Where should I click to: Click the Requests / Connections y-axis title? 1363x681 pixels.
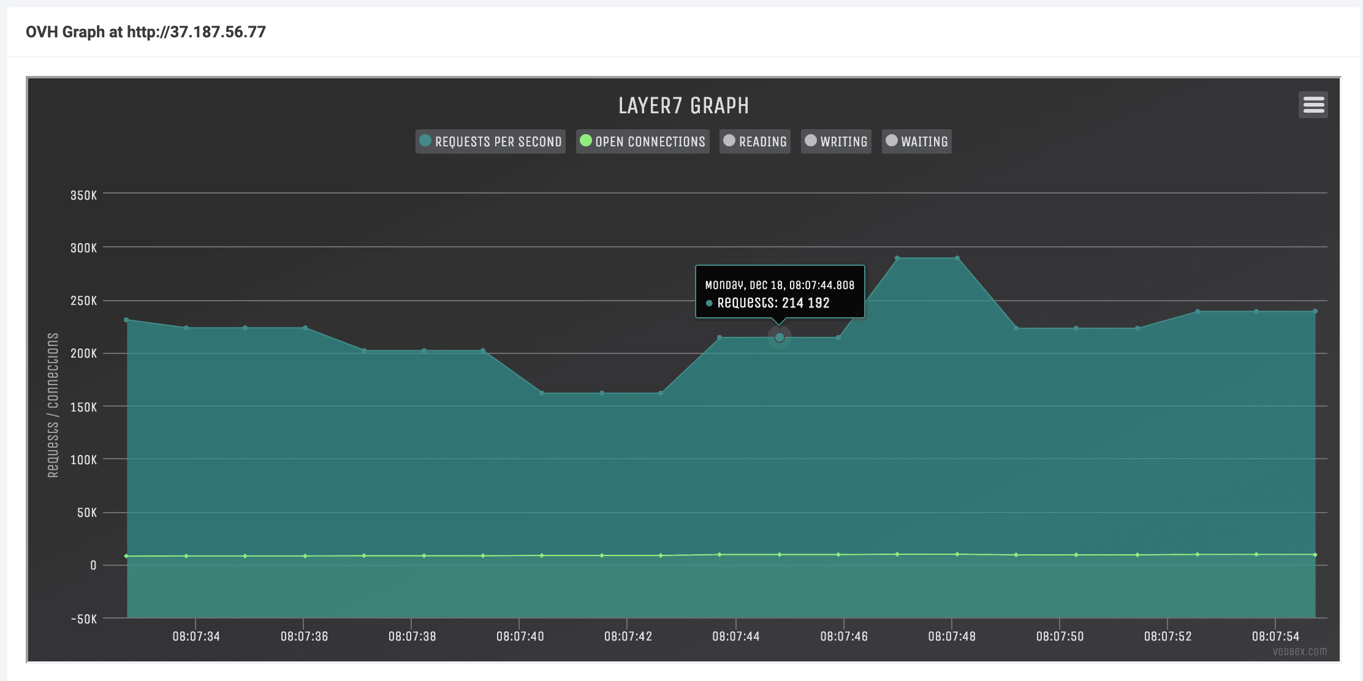(53, 405)
